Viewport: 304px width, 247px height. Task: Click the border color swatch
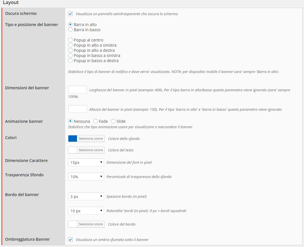click(x=73, y=224)
